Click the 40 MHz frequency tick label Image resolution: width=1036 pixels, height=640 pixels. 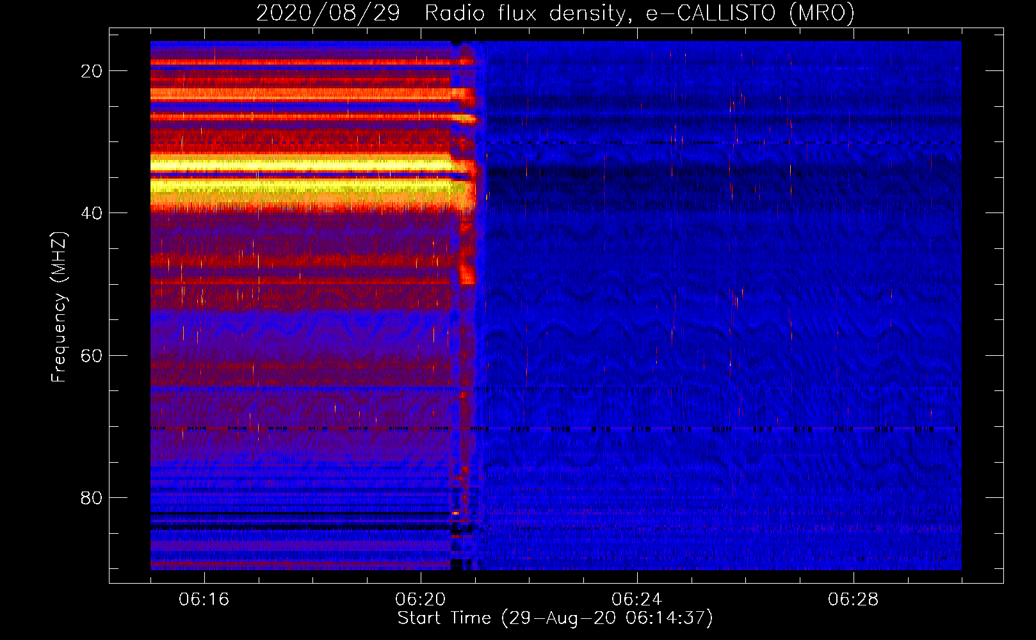92,213
